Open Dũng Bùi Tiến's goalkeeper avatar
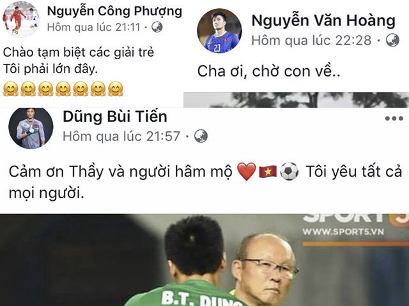The image size is (409, 306). [x=31, y=128]
